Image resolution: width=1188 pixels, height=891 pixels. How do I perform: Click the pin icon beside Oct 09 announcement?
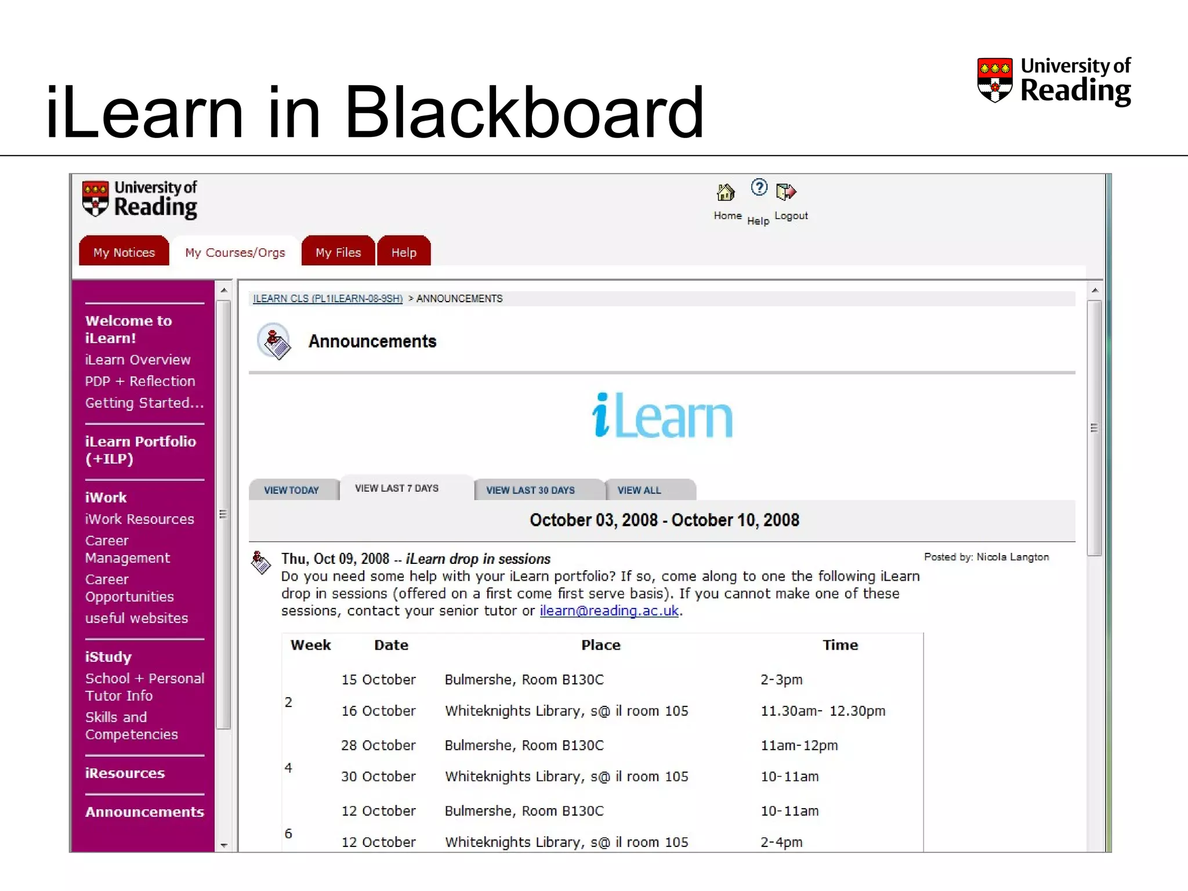coord(261,562)
